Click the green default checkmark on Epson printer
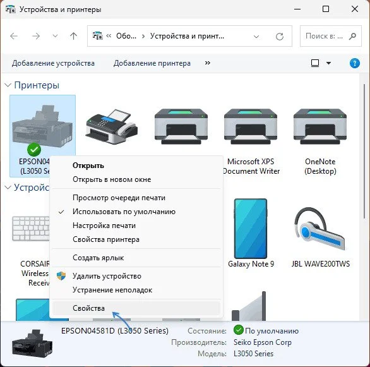This screenshot has height=367, width=370. tap(34, 150)
